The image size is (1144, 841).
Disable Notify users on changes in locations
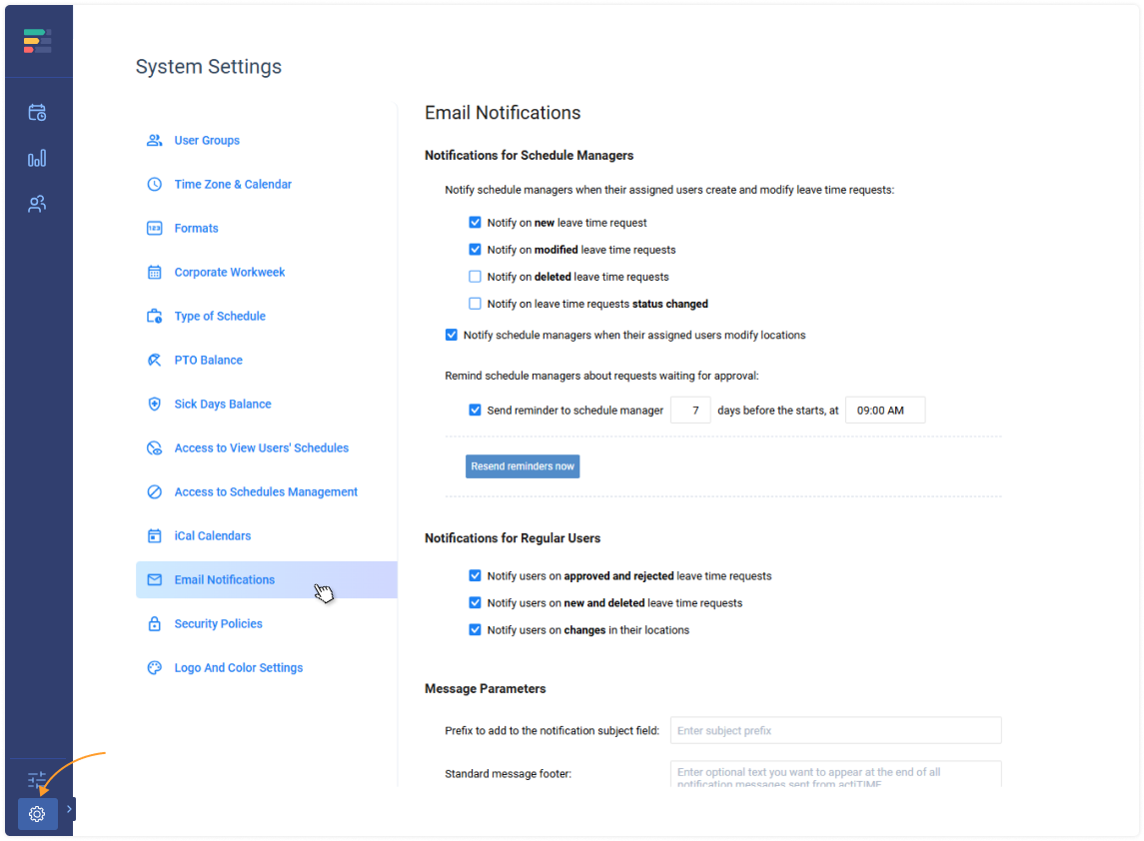[476, 630]
